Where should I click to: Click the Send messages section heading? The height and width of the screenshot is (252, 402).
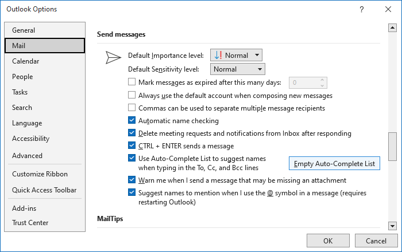click(121, 34)
